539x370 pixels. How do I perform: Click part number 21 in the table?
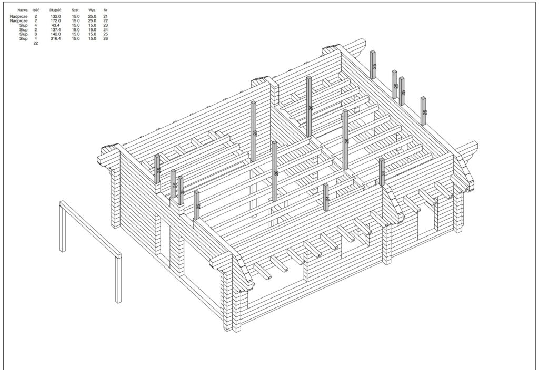point(106,17)
